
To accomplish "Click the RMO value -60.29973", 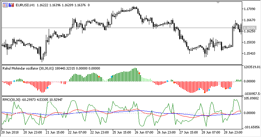I will (29, 99).
